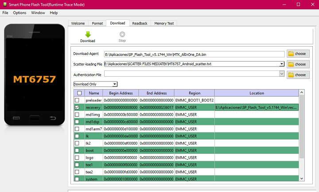Click the End Address column header
319x192 pixels.
[x=156, y=93]
